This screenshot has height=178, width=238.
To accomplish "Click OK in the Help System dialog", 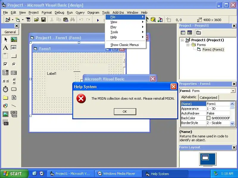I will (x=125, y=112).
